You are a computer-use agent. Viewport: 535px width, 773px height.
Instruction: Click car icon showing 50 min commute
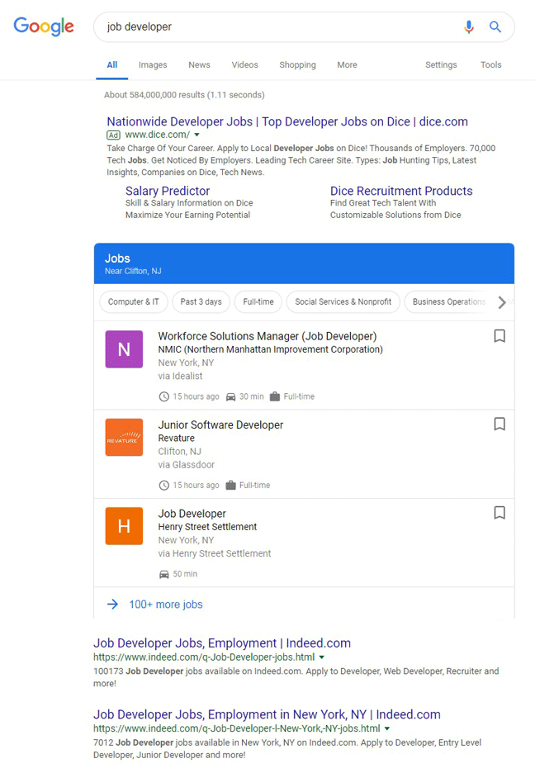click(164, 574)
